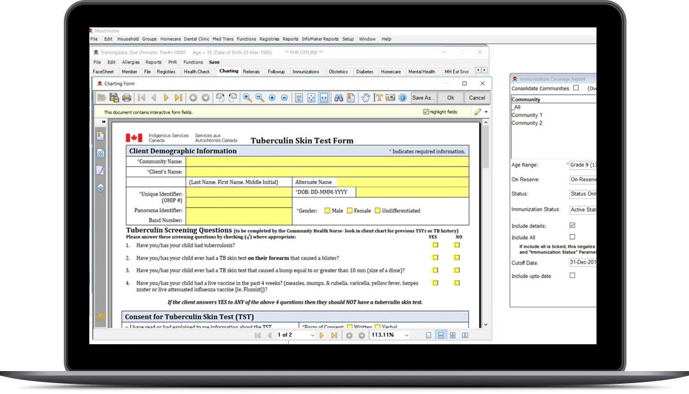689x394 pixels.
Task: Click the snapshot camera icon
Action: pyautogui.click(x=390, y=98)
